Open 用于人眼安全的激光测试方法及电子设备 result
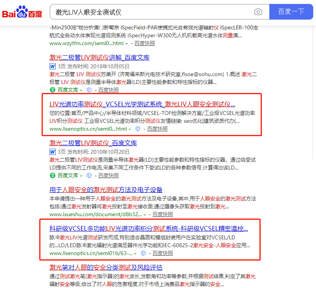316x288 pixels. point(106,190)
